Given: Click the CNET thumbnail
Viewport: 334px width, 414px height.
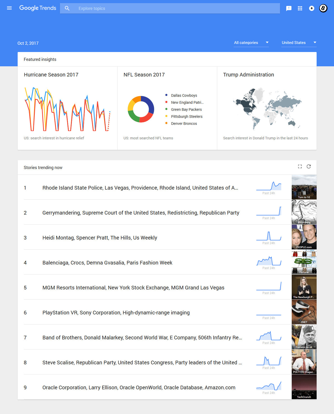Looking at the screenshot, I should point(304,312).
